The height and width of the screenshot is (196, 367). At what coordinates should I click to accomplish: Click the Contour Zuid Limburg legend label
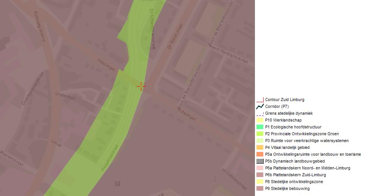285,100
